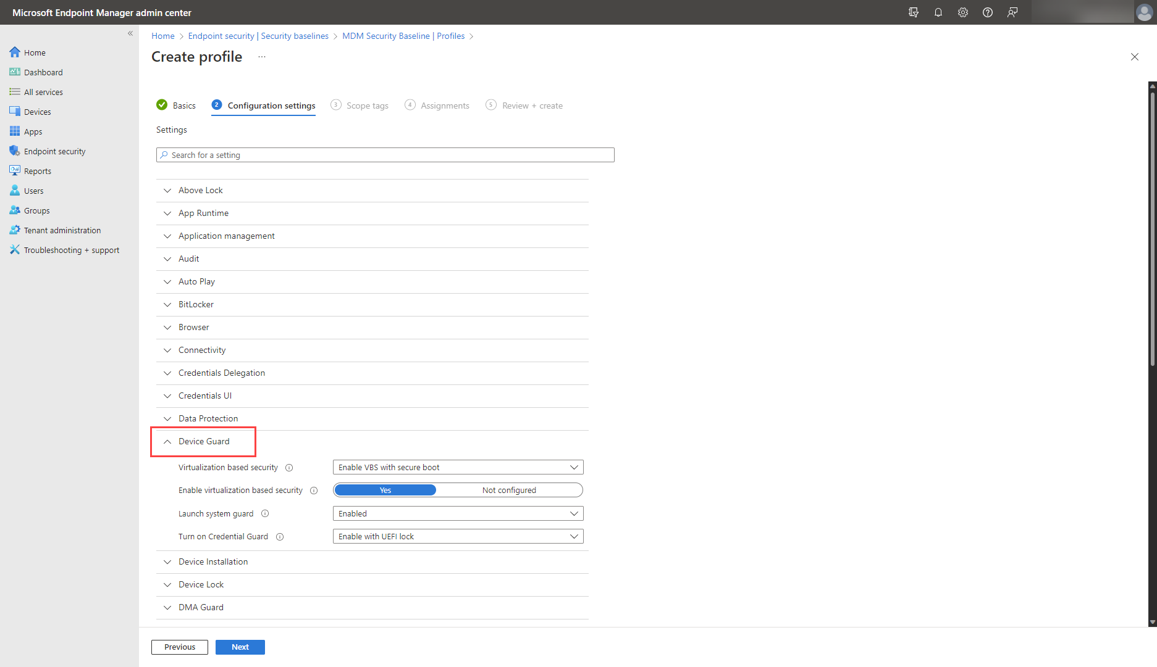Show info for Virtualization based security
The image size is (1157, 667).
point(289,468)
